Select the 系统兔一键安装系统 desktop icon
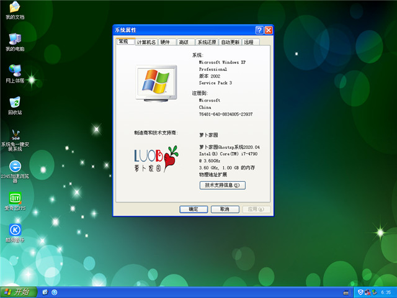 [15, 140]
